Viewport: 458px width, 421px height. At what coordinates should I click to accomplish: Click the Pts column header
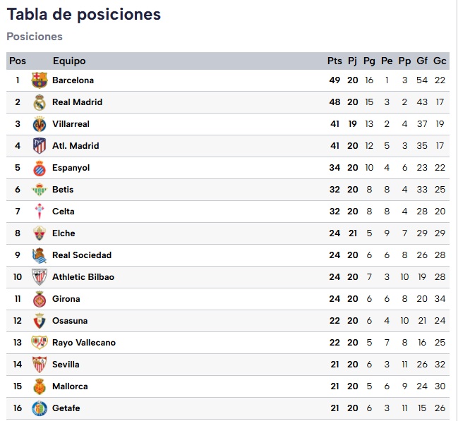point(335,61)
